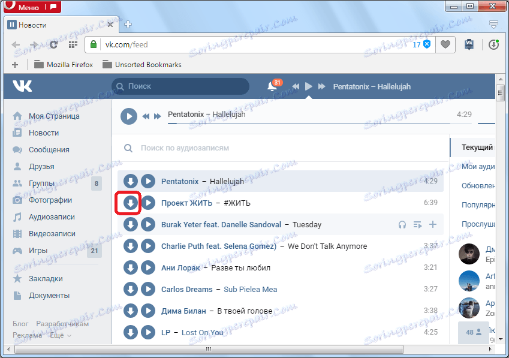Click the VK logo in the header
This screenshot has height=358, width=509.
click(x=22, y=86)
